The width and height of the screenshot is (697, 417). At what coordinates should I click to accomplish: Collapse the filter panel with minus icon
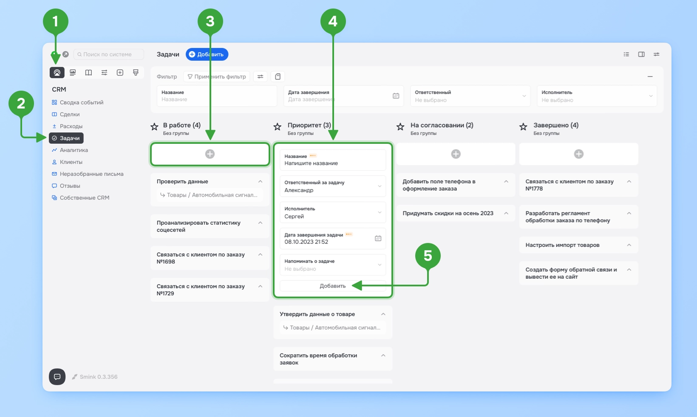tap(650, 77)
